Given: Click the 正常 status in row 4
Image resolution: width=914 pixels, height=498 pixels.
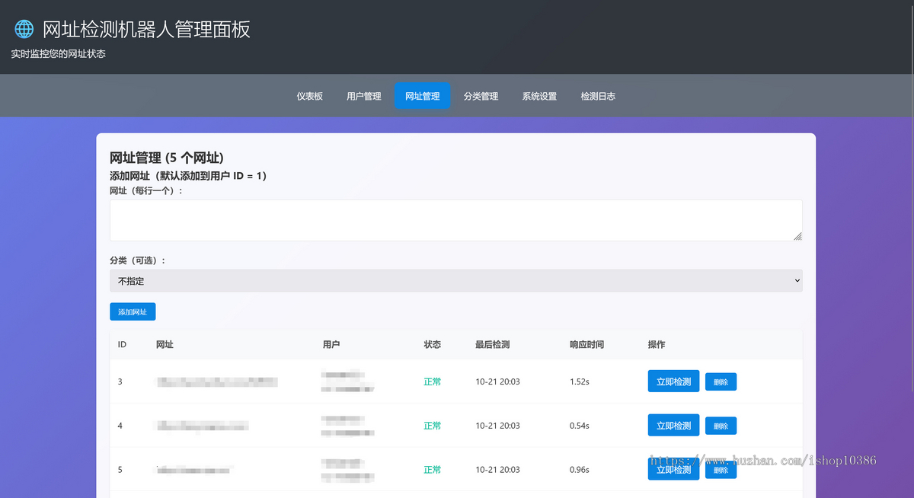Looking at the screenshot, I should (x=433, y=426).
